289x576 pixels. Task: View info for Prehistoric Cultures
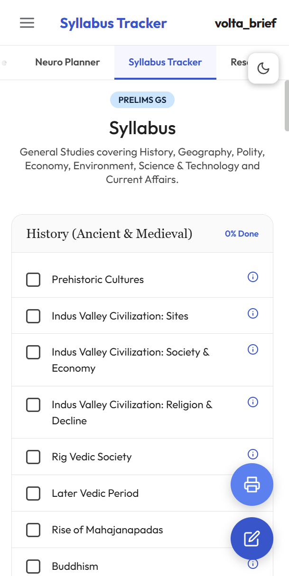click(252, 277)
